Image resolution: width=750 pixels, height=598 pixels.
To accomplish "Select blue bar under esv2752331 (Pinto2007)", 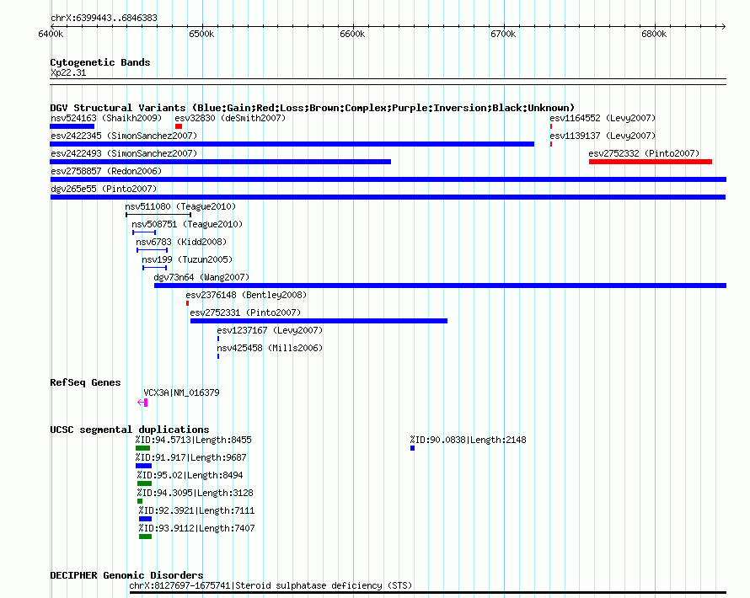I will tap(319, 321).
